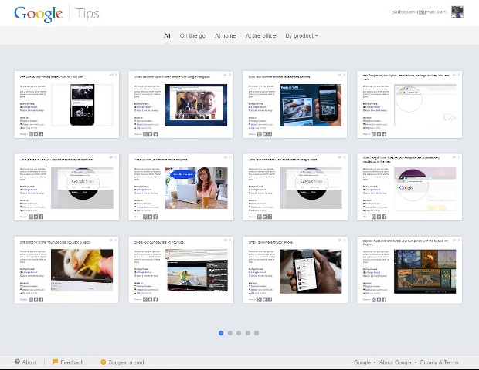Dismiss the concert-phone YouTube card with X
Viewport: 479px width, 370px height.
(x=116, y=75)
